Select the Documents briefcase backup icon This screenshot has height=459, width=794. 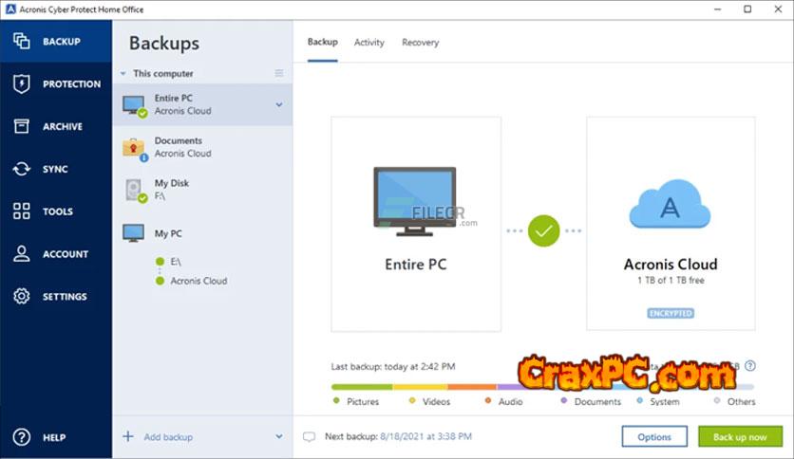(135, 149)
